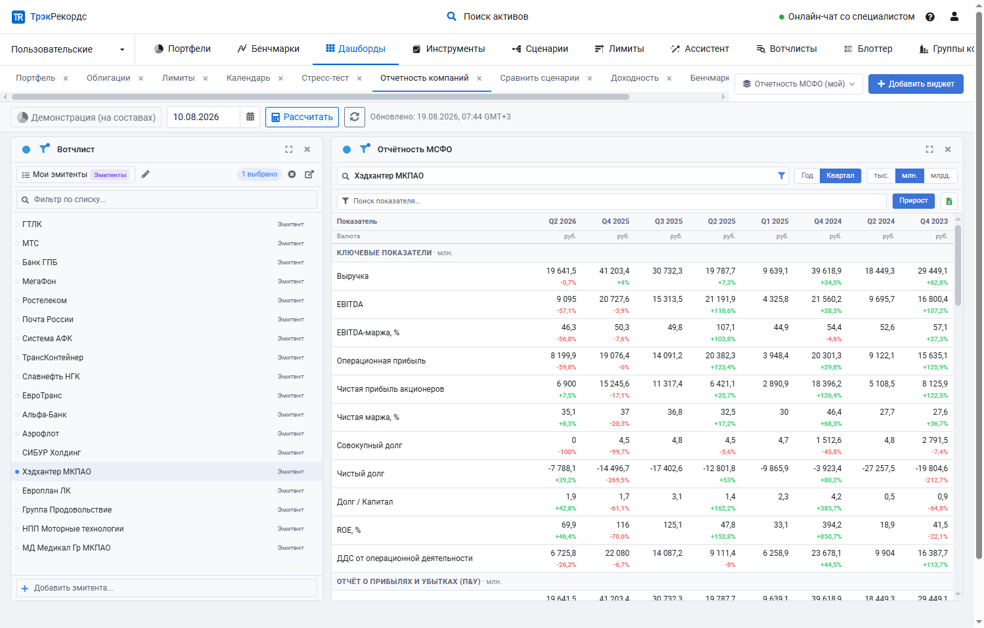Open the Пользовательские dropdown

tap(68, 49)
